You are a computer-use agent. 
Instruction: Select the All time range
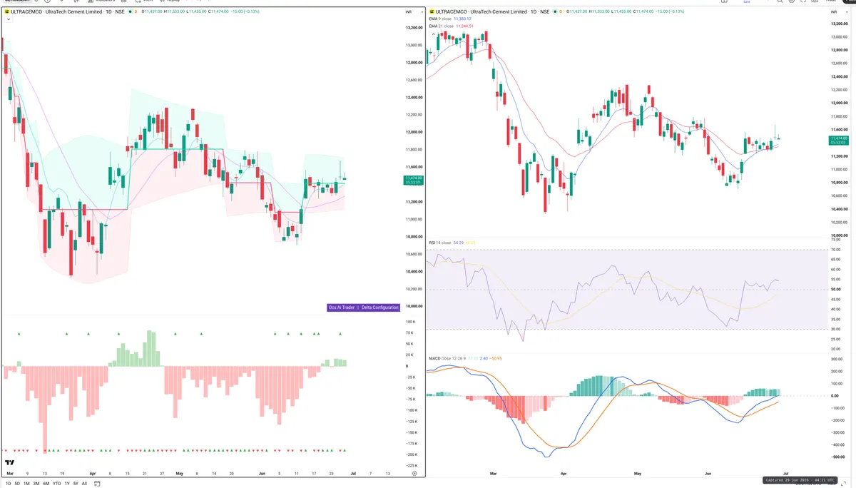click(x=84, y=483)
